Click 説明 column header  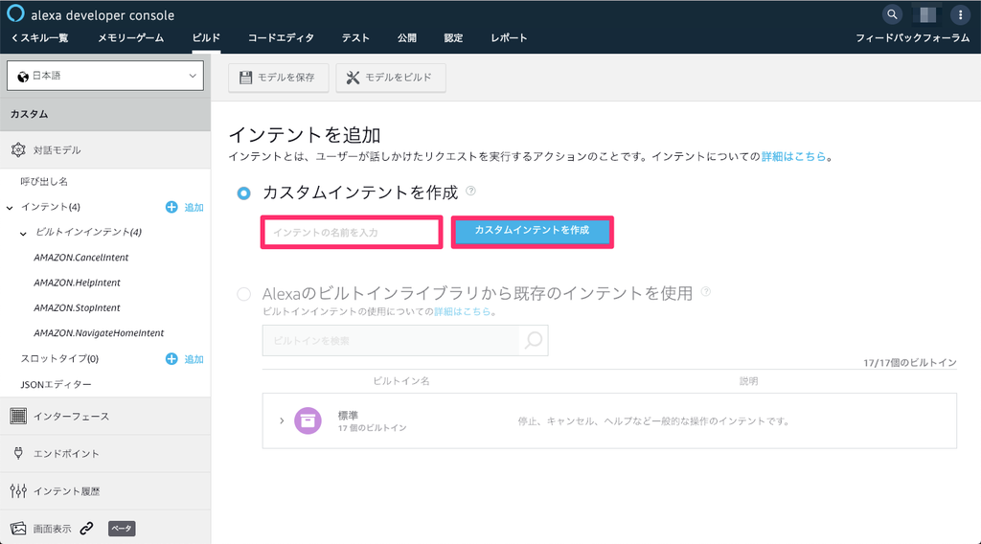pos(748,381)
